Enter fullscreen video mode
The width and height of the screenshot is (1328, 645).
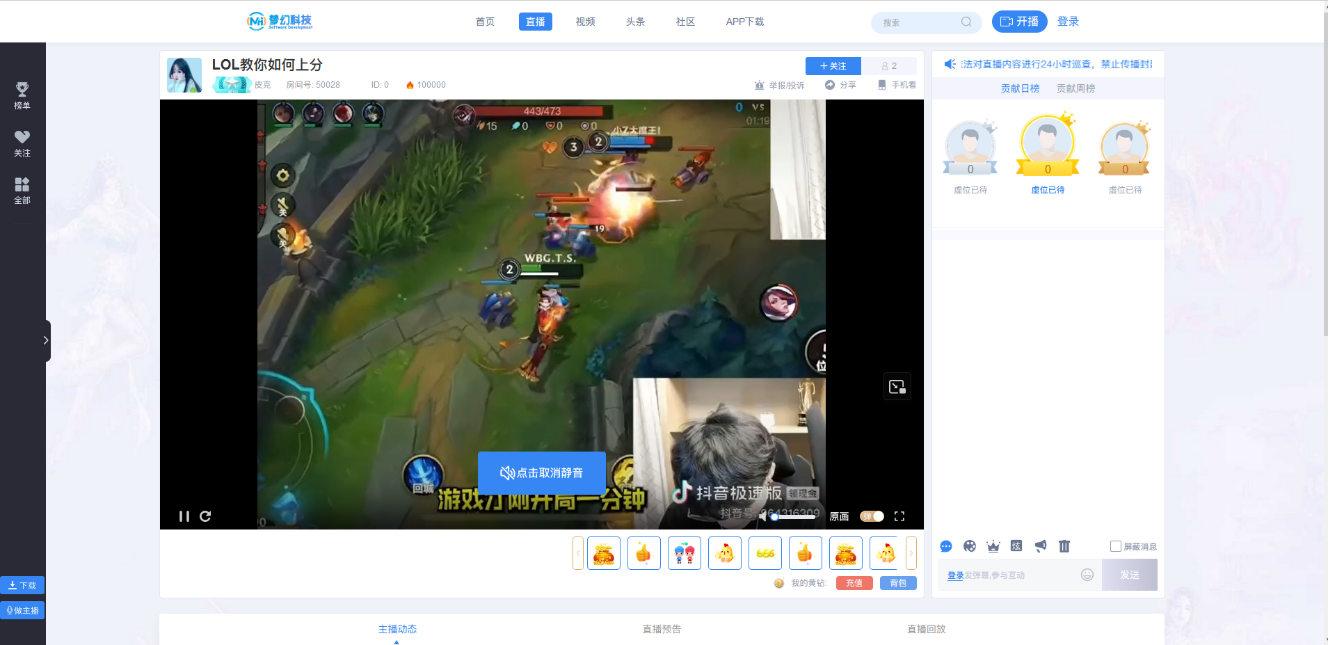click(x=899, y=516)
